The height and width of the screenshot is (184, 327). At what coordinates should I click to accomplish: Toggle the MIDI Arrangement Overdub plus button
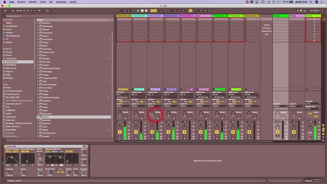(152, 11)
